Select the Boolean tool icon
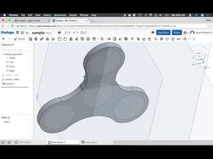 tap(109, 39)
